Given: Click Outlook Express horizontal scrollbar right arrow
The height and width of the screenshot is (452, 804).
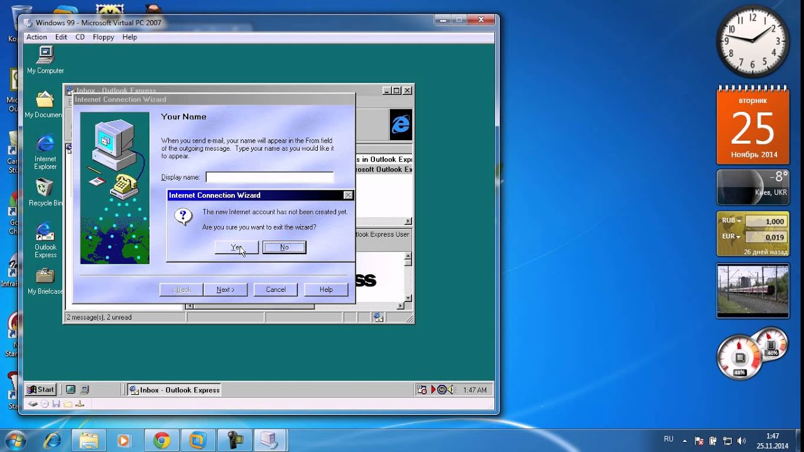Looking at the screenshot, I should [x=401, y=306].
